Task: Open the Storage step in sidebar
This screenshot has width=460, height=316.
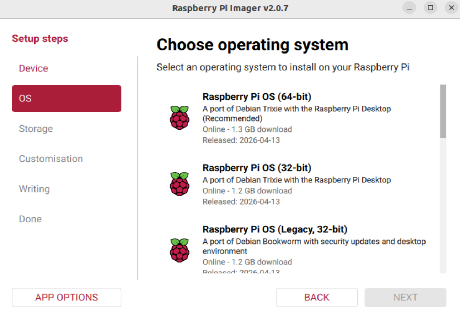Action: 36,129
